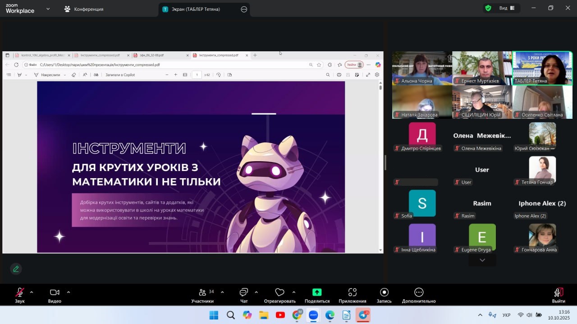Click the green annotation pencil icon
The width and height of the screenshot is (577, 324).
(x=16, y=269)
